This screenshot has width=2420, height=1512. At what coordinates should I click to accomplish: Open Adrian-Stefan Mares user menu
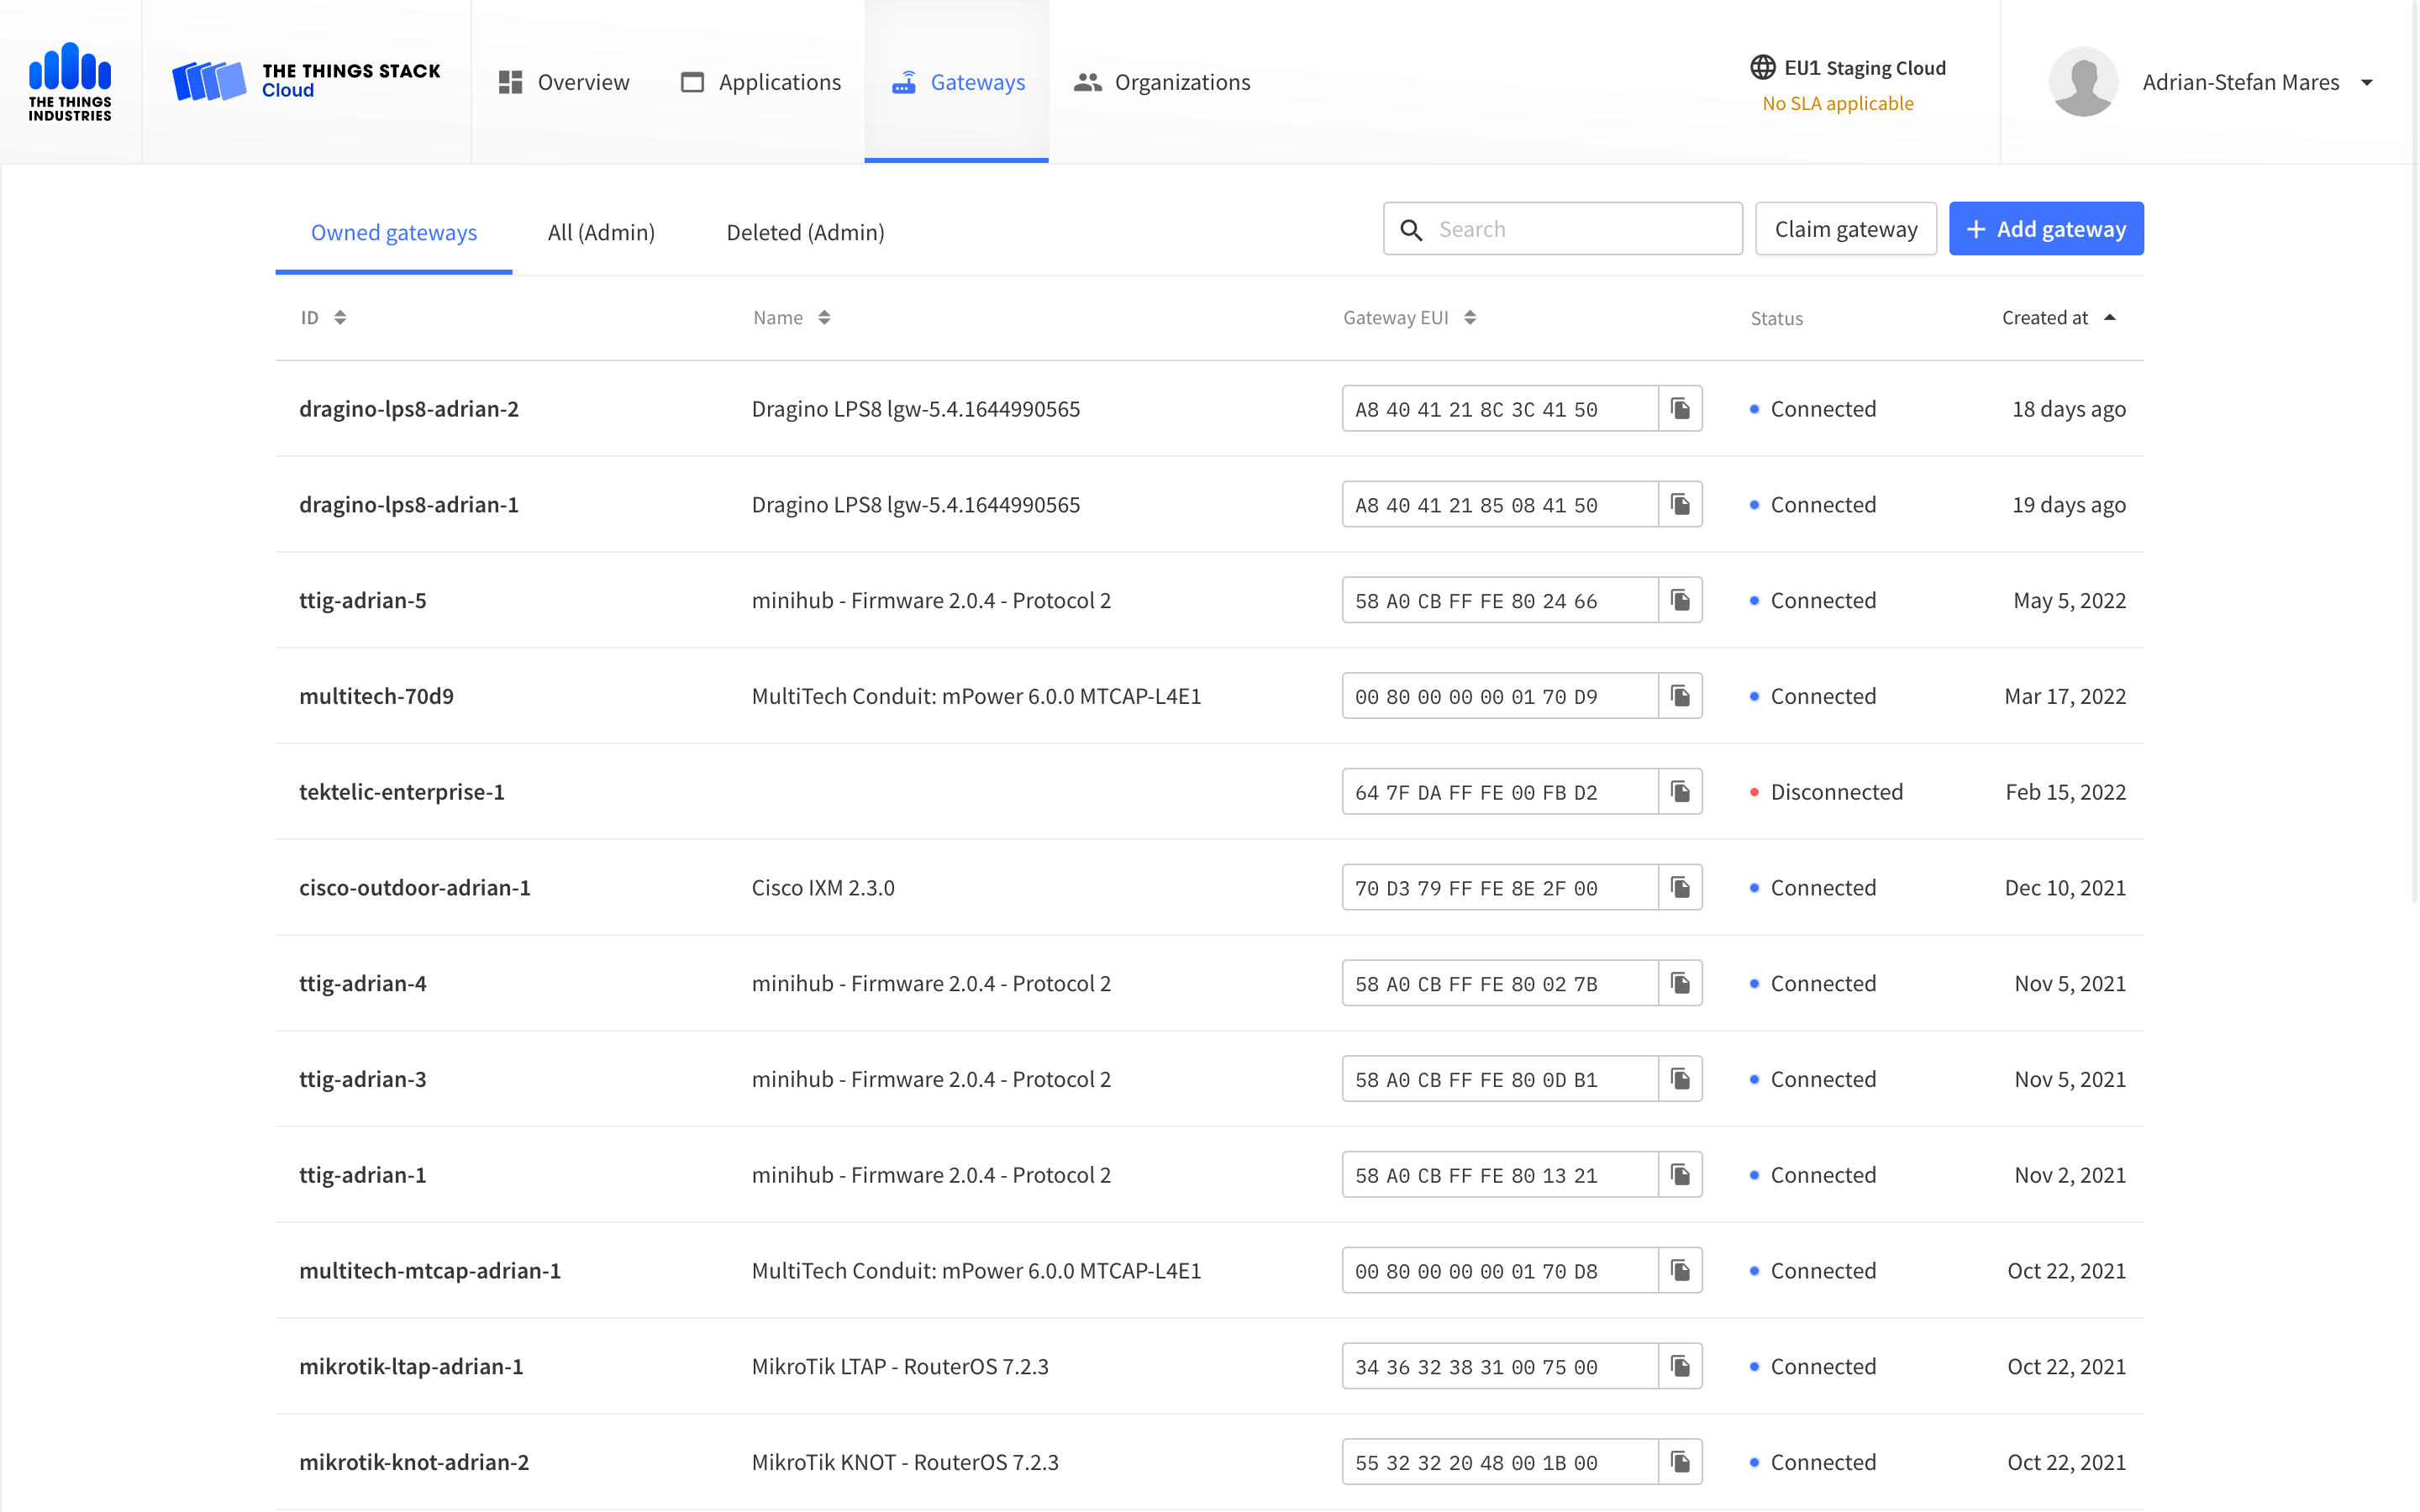[x=2214, y=81]
